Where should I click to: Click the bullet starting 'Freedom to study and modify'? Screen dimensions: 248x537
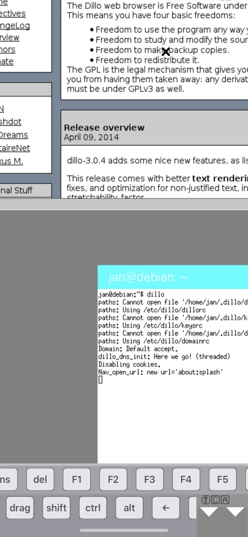click(x=172, y=40)
